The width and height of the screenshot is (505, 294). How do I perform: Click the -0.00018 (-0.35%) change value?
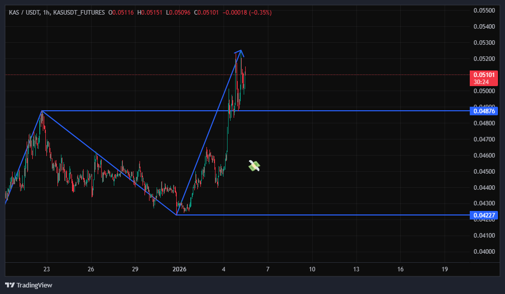tap(247, 12)
